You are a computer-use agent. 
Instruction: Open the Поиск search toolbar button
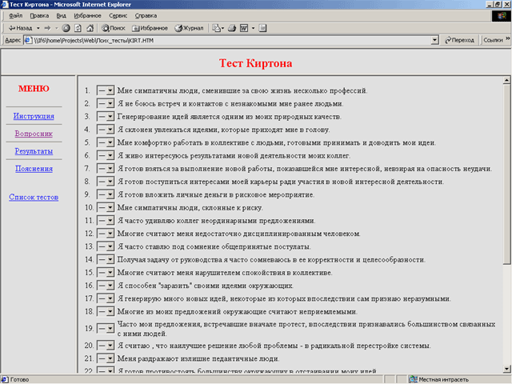click(x=114, y=28)
